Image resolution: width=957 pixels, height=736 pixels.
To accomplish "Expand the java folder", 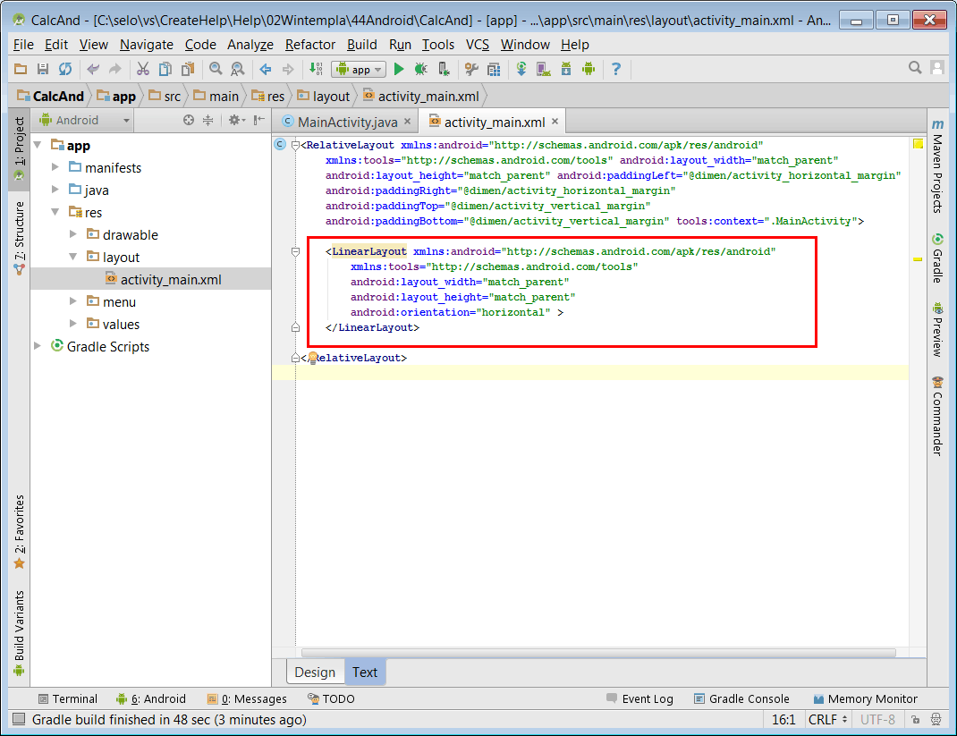I will (x=55, y=190).
